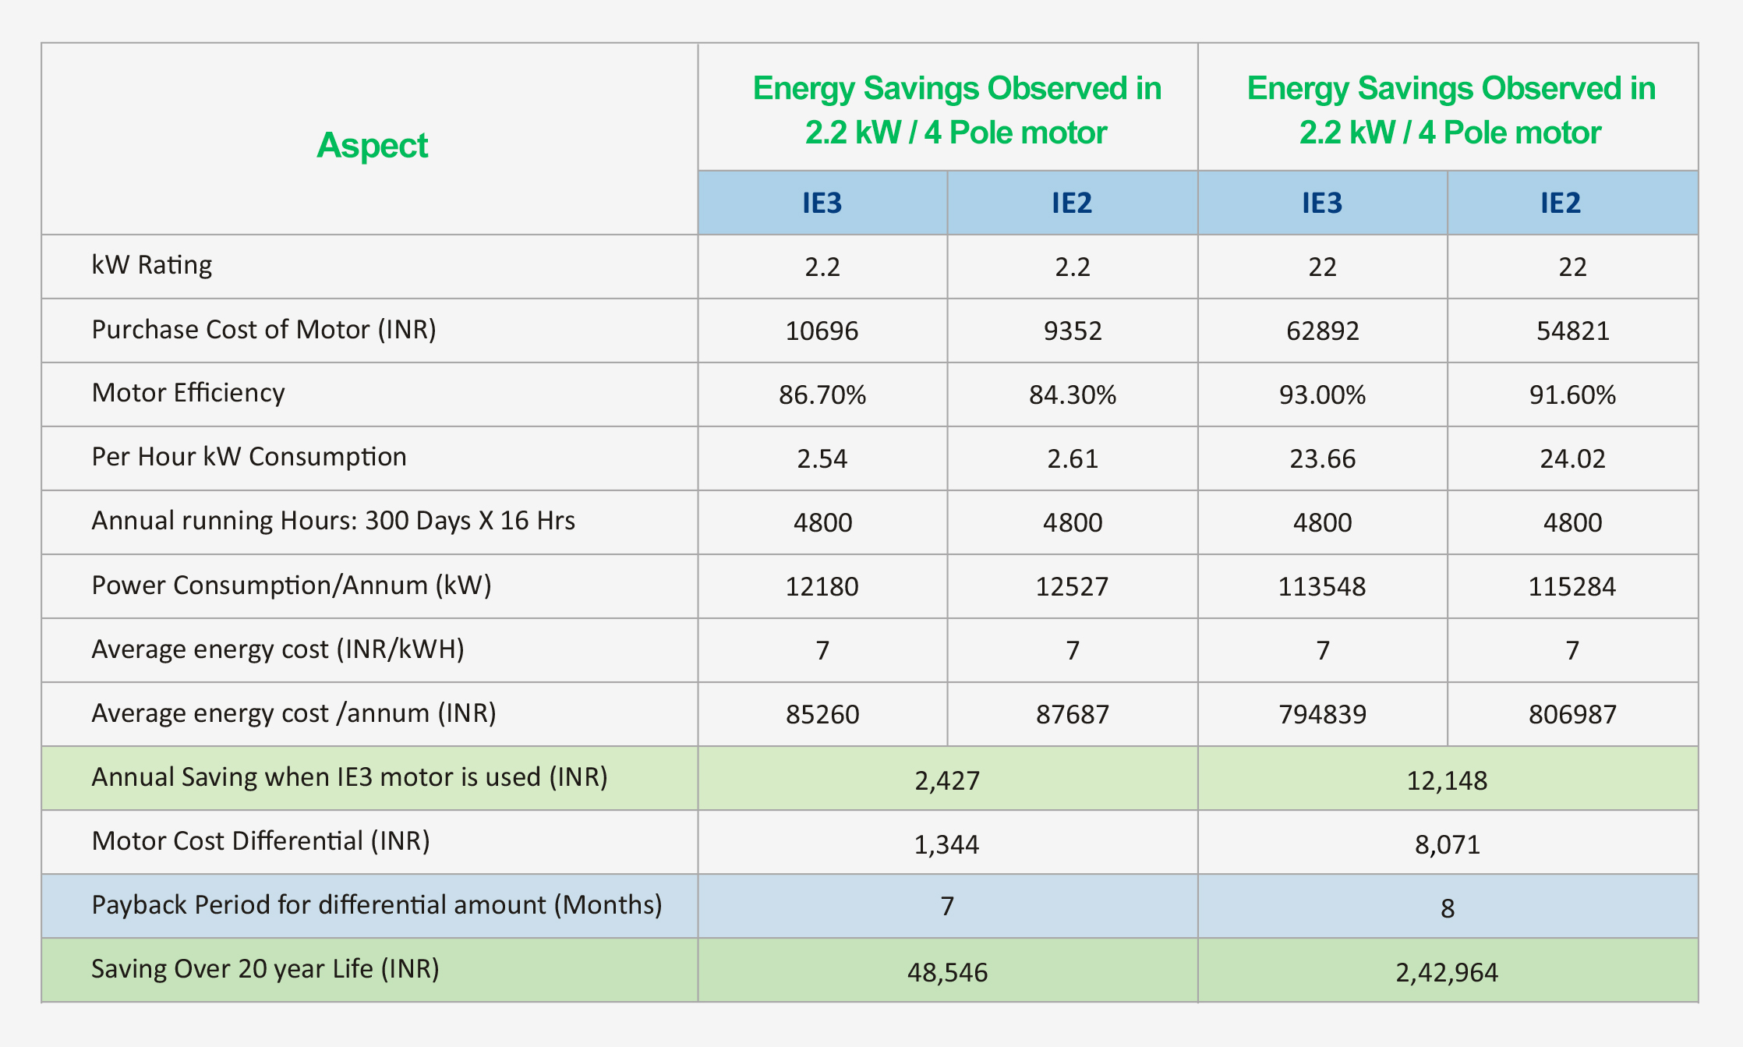The width and height of the screenshot is (1743, 1047).
Task: Select efficiency value 84.30%
Action: coord(1073,395)
